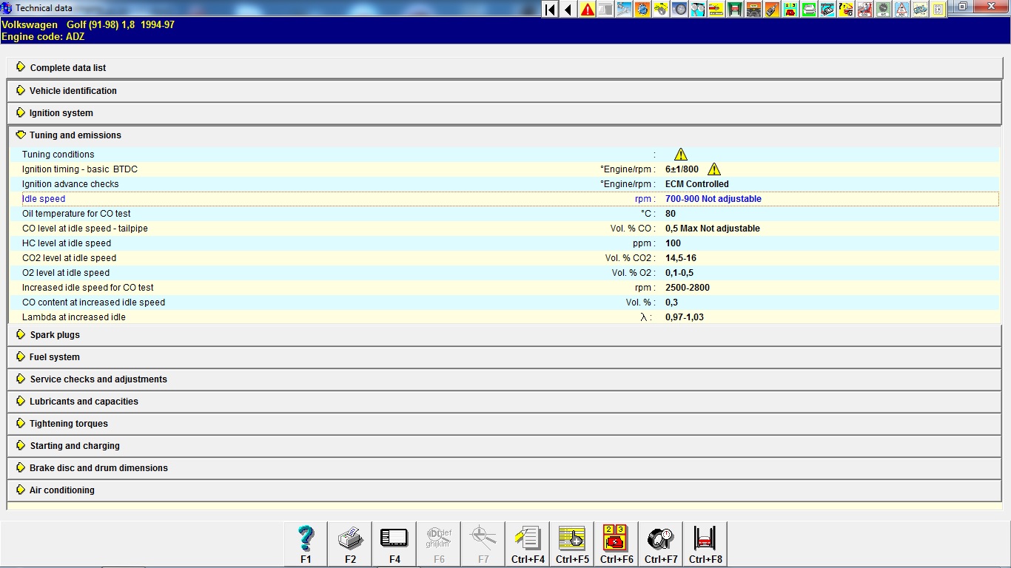Viewport: 1011px width, 568px height.
Task: Open the Tightening torques section
Action: tap(68, 424)
